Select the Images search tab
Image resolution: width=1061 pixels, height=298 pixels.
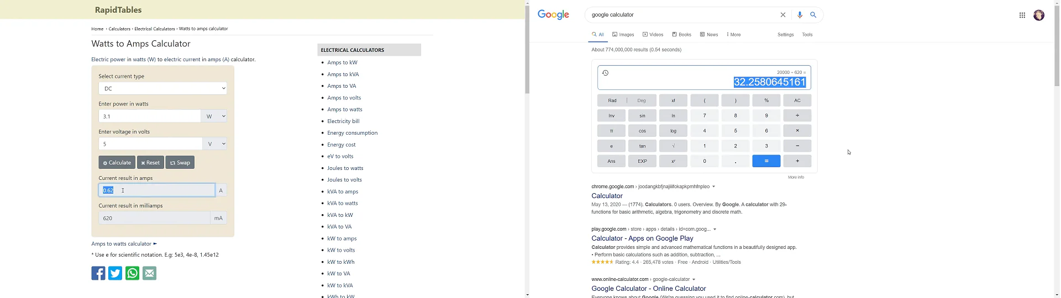[623, 34]
